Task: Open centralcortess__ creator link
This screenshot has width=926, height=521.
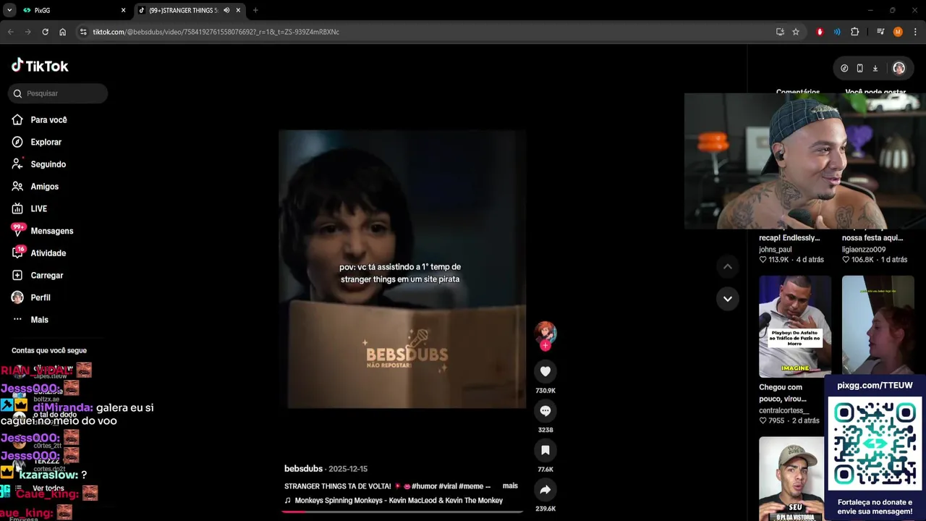Action: coord(783,411)
